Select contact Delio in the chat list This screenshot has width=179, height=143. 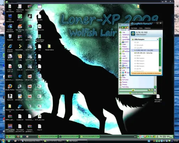coord(124,77)
